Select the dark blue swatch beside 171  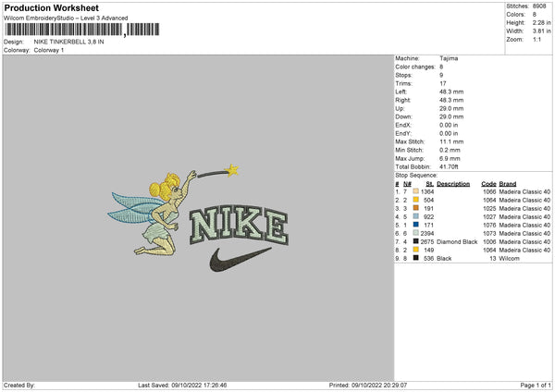(x=415, y=225)
